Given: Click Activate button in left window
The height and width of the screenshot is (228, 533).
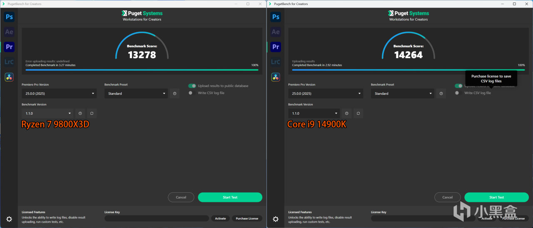Looking at the screenshot, I should 221,218.
